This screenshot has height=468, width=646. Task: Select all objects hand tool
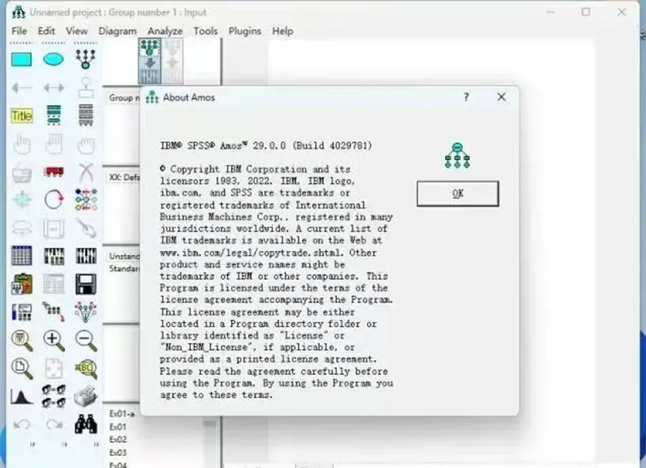tap(54, 144)
